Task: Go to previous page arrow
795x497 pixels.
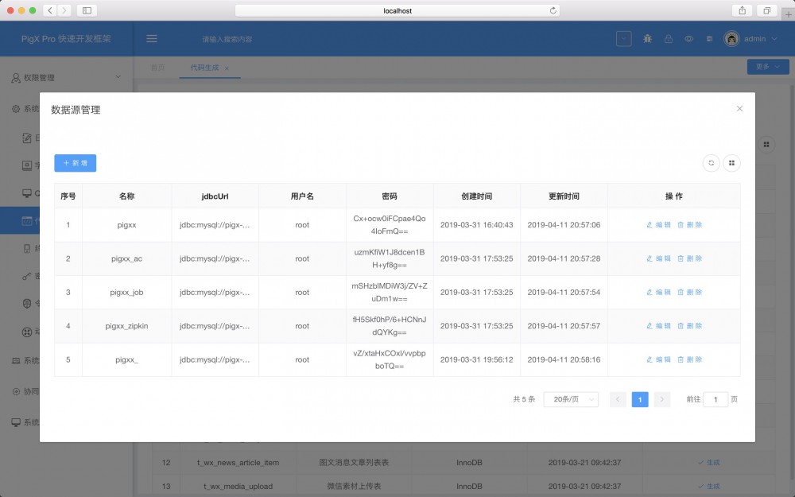Action: [x=618, y=400]
